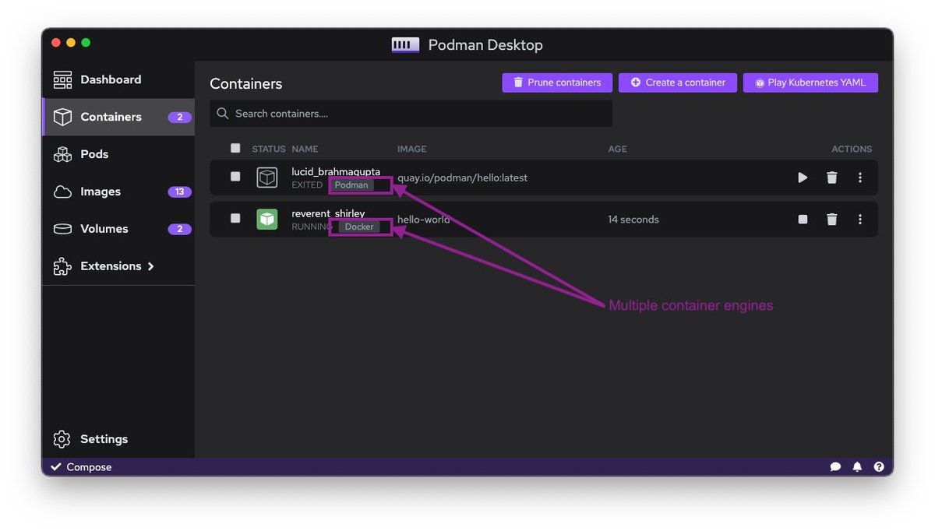935x531 pixels.
Task: Open the Images section
Action: [x=118, y=192]
